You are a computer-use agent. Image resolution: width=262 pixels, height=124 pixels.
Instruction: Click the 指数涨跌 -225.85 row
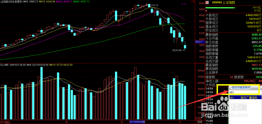pos(234,46)
